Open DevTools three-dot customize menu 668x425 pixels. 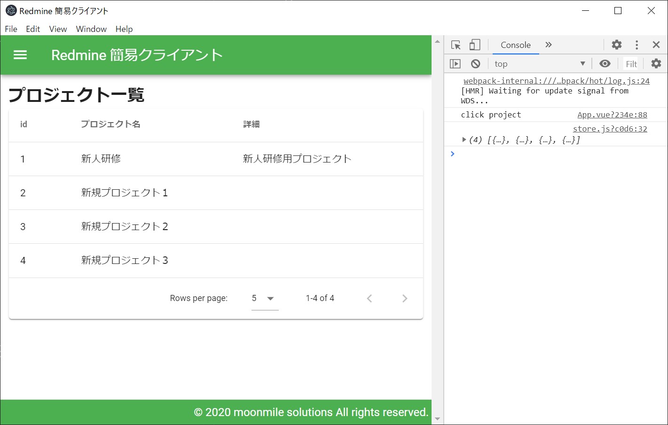pos(637,45)
